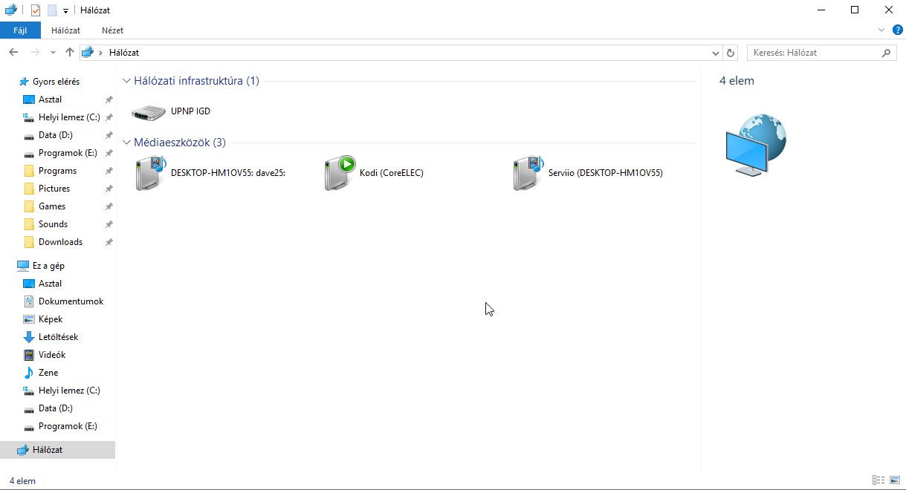Image resolution: width=906 pixels, height=490 pixels.
Task: Open the Downloads folder in quick access
Action: (60, 242)
